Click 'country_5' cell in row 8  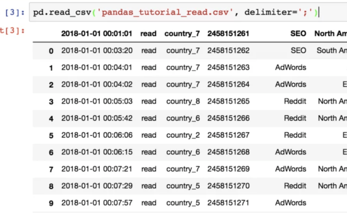[183, 186]
